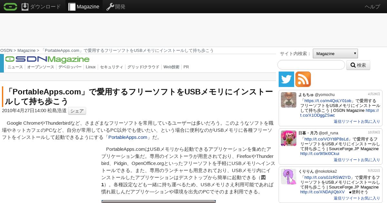This screenshot has height=203, width=387.
Task: Open the t.co/XNDAjIQbXV link
Action: pyautogui.click(x=322, y=192)
